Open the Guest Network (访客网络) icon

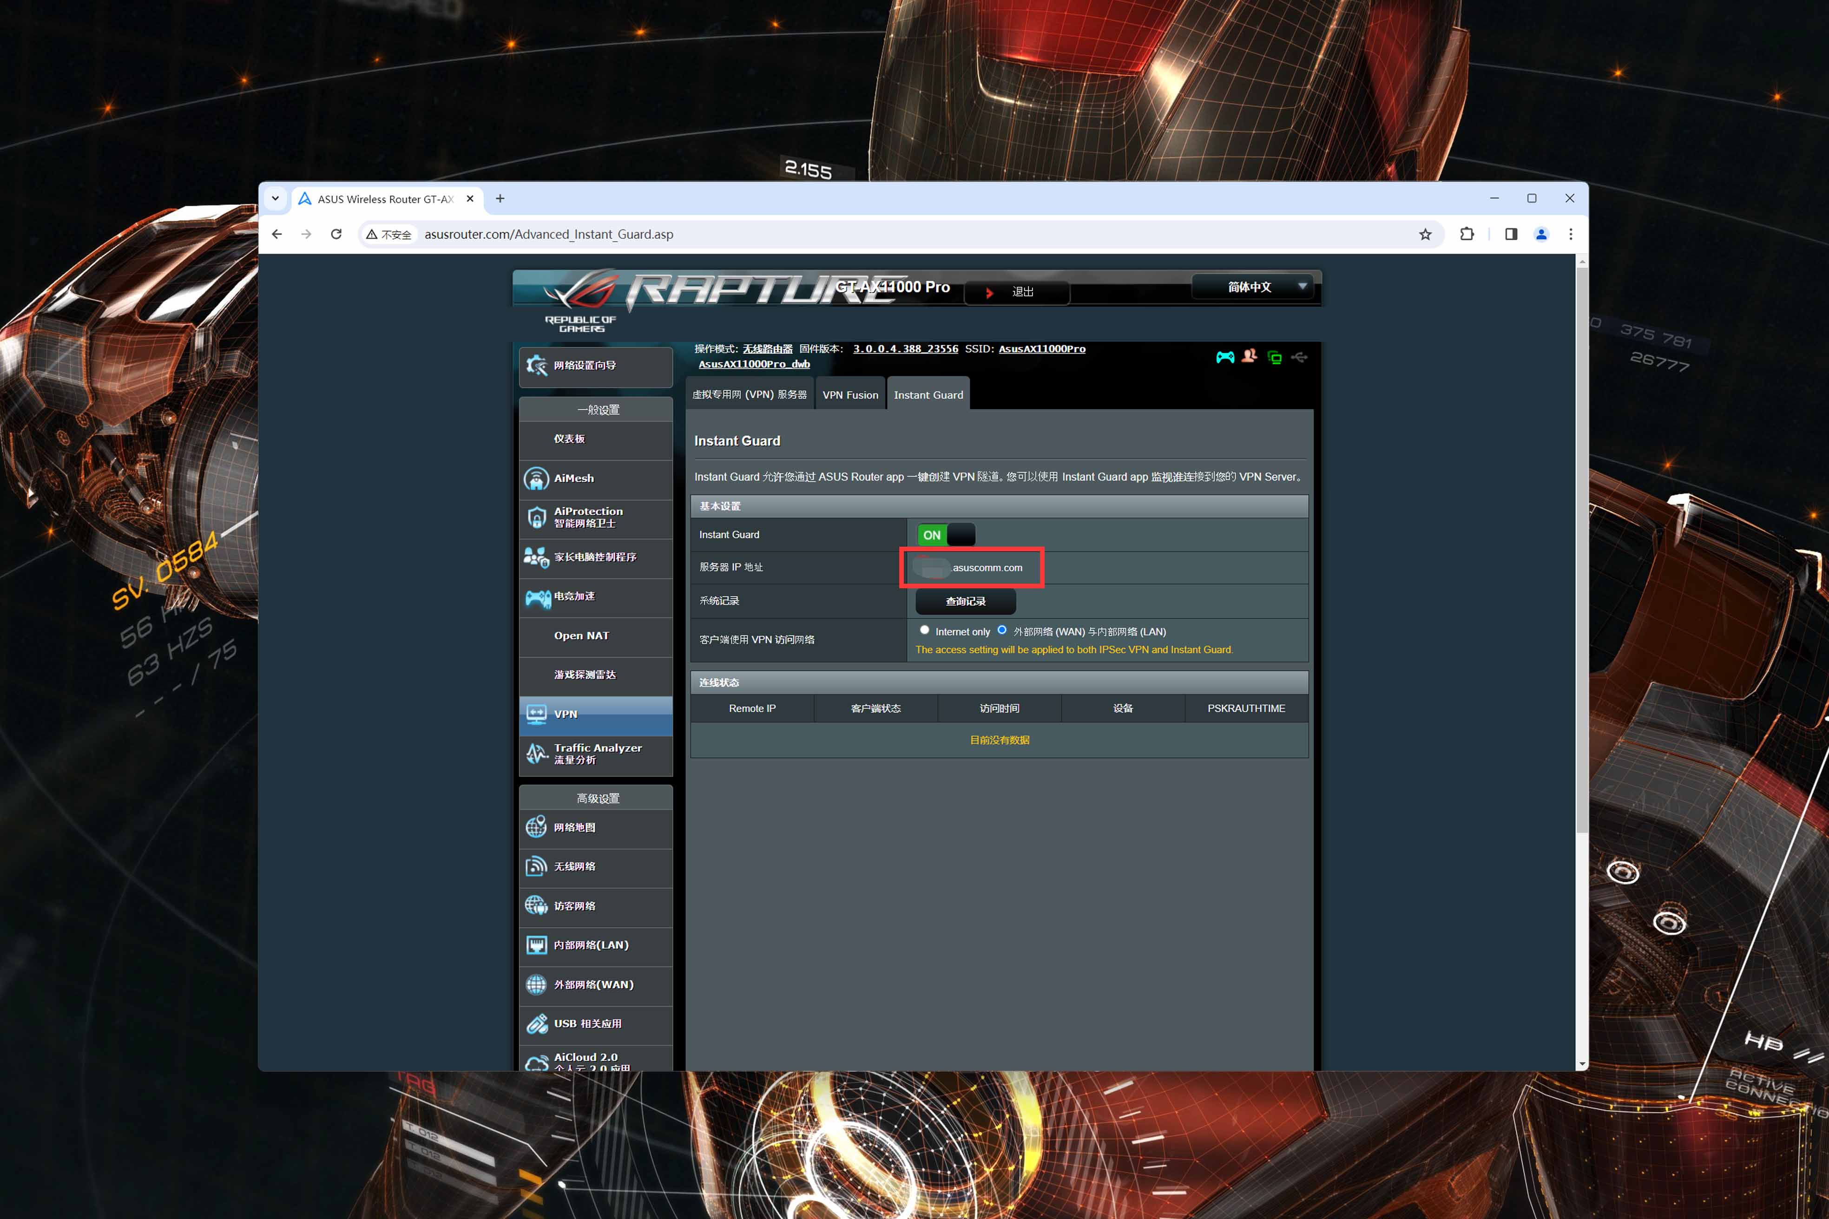(x=537, y=906)
